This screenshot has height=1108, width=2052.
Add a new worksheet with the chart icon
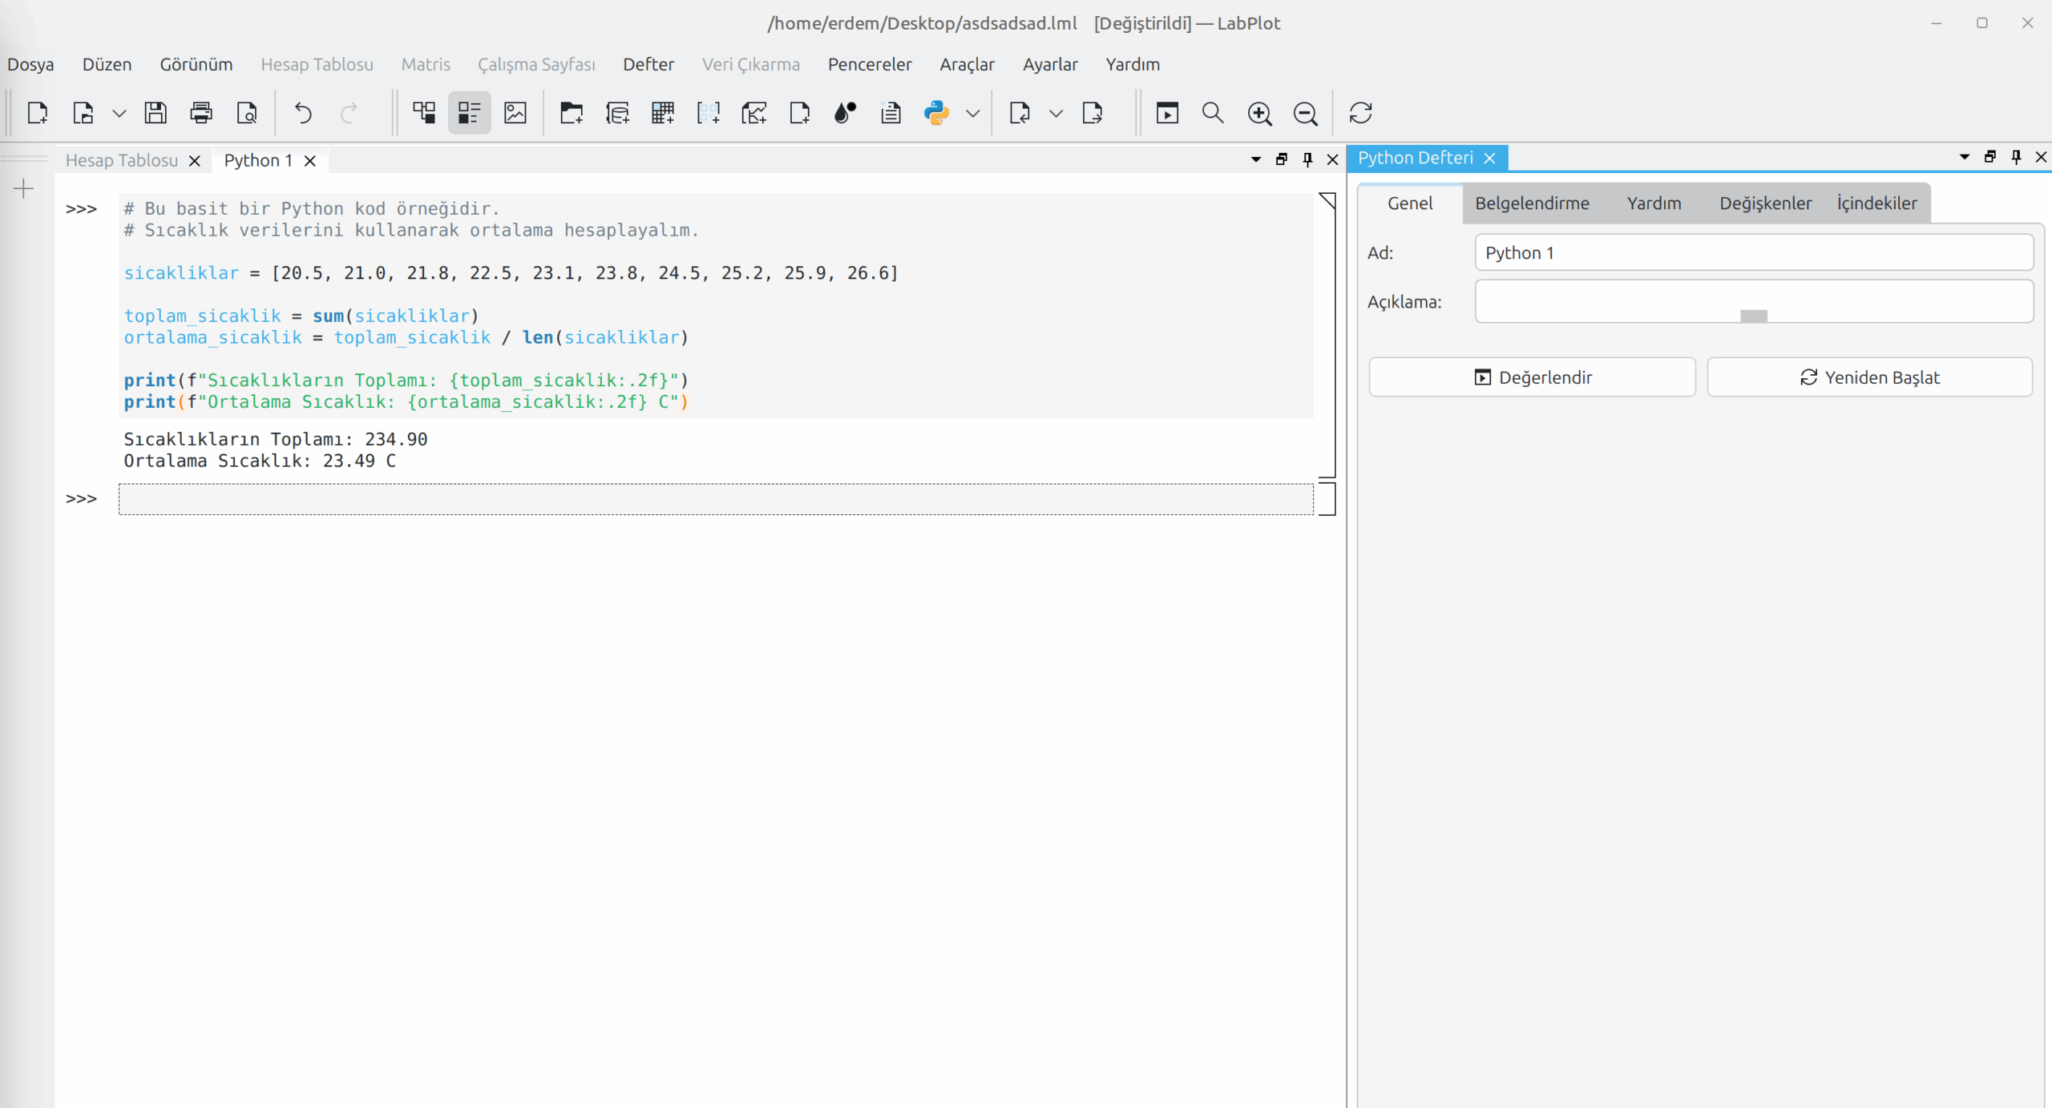coord(754,113)
